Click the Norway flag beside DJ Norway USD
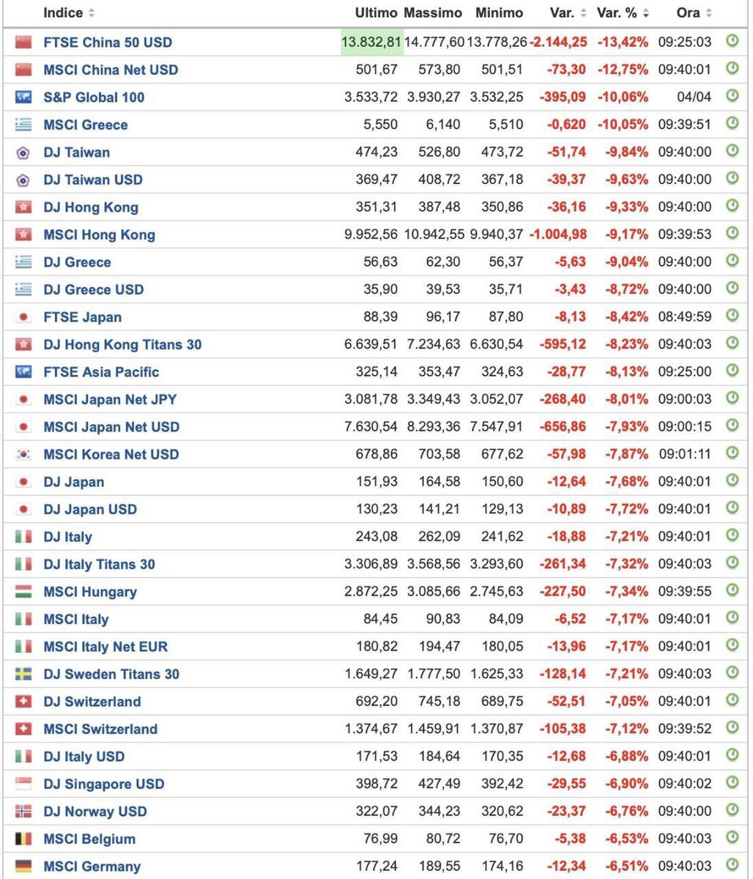Viewport: 753px width, 879px height. tap(23, 812)
